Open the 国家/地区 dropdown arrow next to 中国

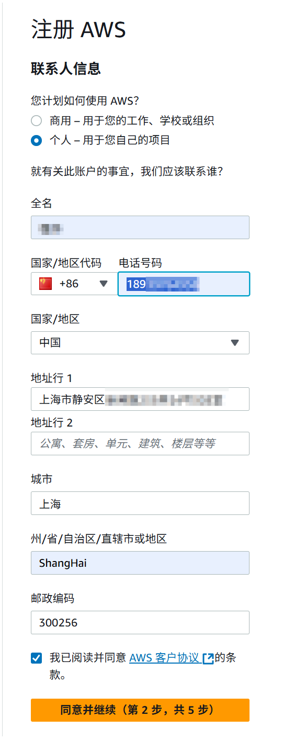(235, 343)
